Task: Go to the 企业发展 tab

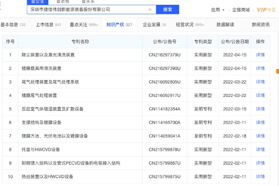Action: click(155, 25)
